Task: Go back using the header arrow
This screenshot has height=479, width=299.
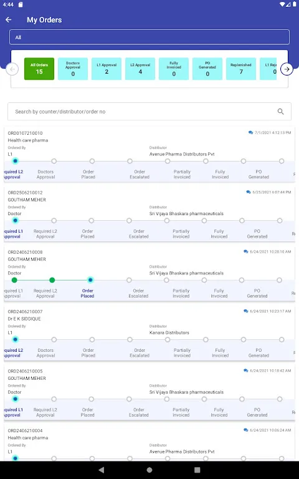Action: 9,20
